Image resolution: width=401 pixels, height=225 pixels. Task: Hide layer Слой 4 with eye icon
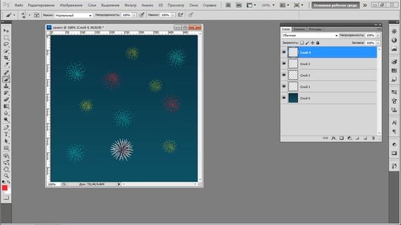tap(284, 52)
